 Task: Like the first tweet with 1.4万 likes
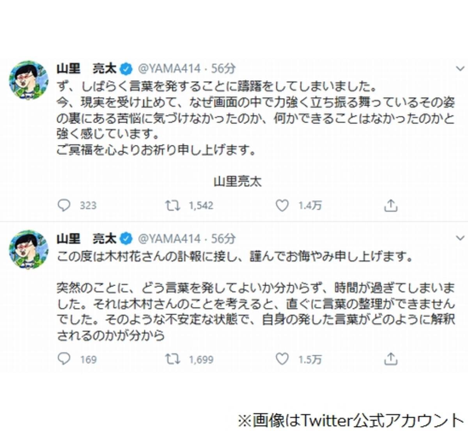(x=282, y=205)
